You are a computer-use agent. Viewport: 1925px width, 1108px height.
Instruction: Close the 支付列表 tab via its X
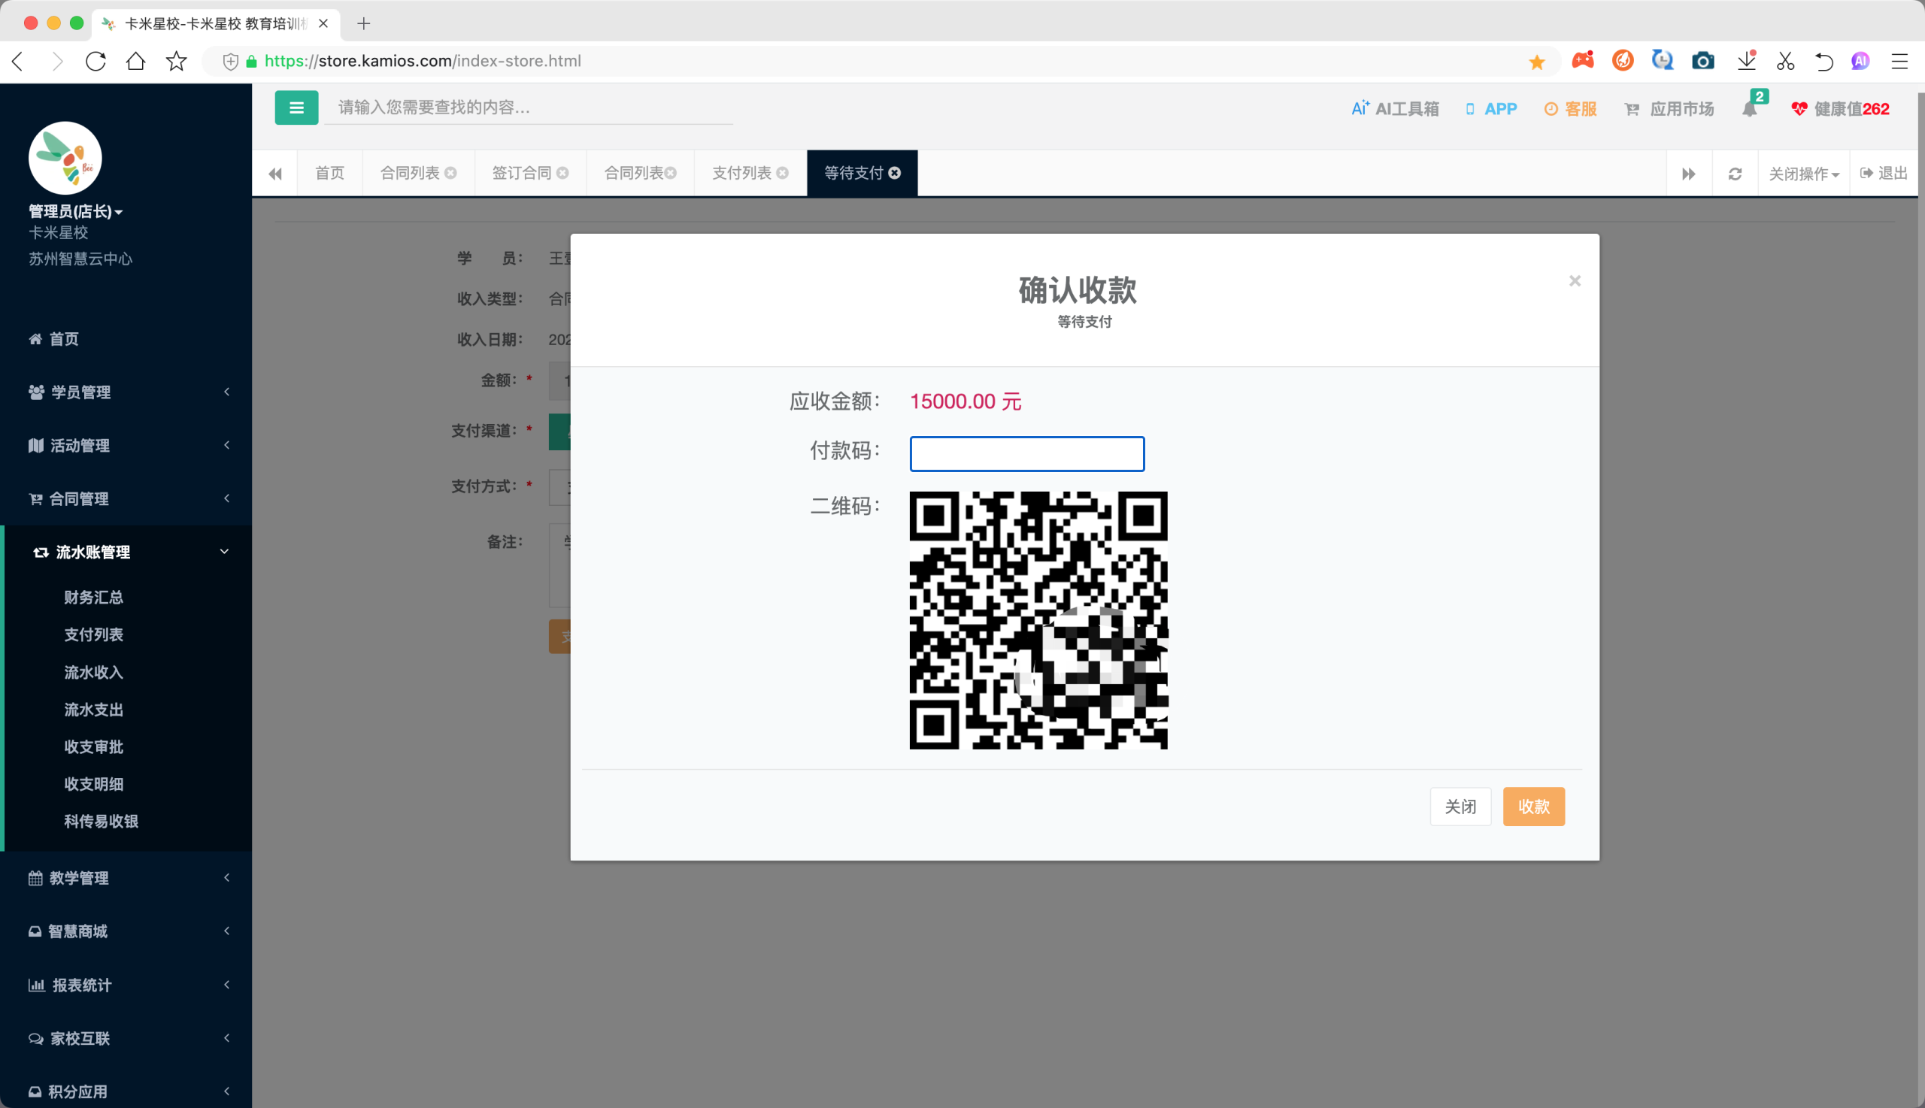tap(782, 173)
